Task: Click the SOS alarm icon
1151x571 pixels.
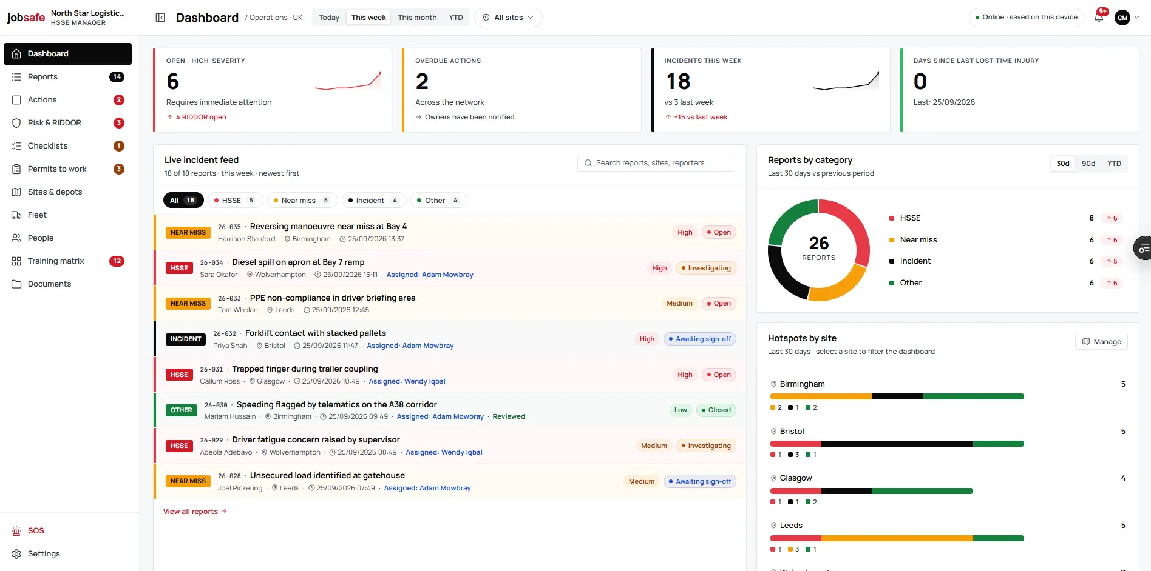Action: [x=16, y=531]
